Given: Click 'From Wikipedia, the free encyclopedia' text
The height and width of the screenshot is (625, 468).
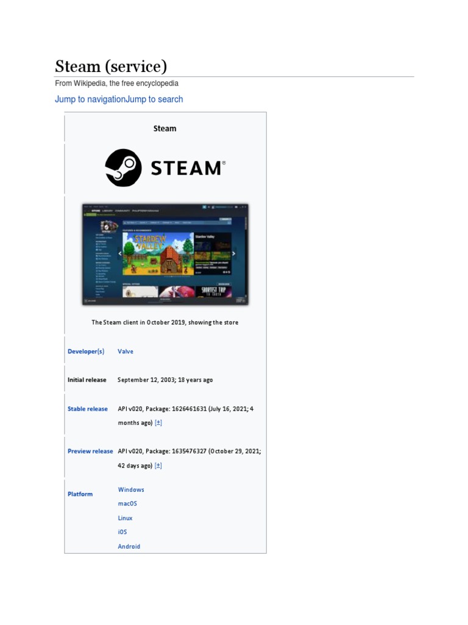Looking at the screenshot, I should pyautogui.click(x=116, y=83).
